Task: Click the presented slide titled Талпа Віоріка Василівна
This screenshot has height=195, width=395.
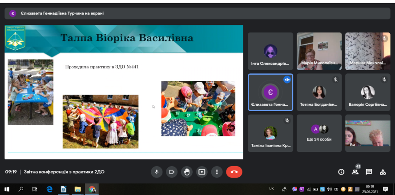Action: 124,92
